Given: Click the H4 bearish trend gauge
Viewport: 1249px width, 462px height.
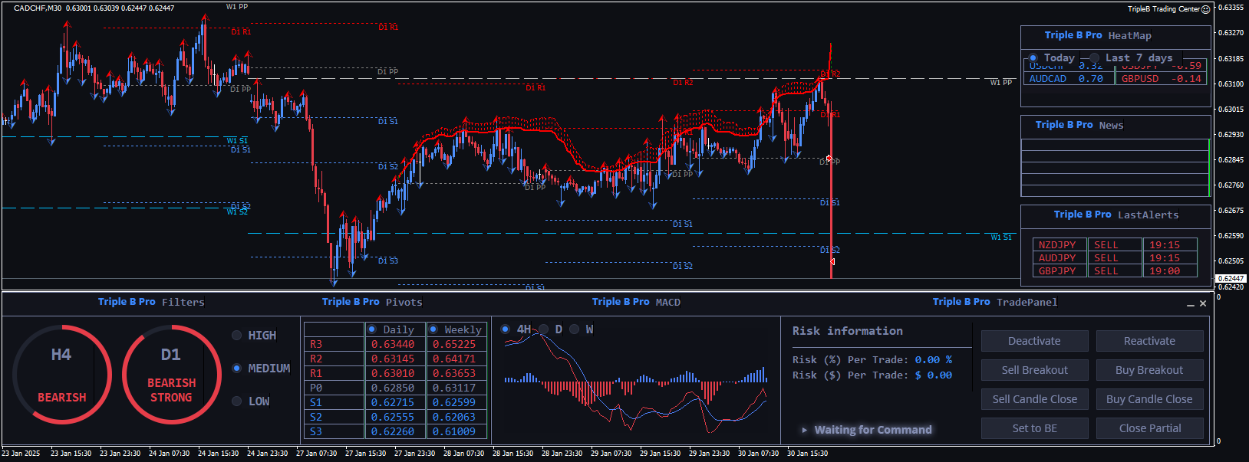Looking at the screenshot, I should point(62,375).
